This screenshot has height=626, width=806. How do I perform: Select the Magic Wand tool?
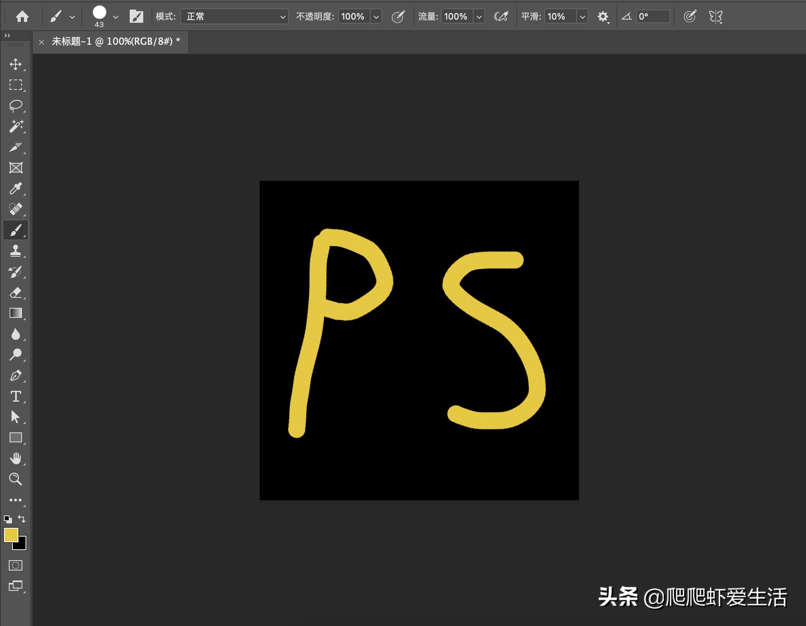tap(16, 127)
